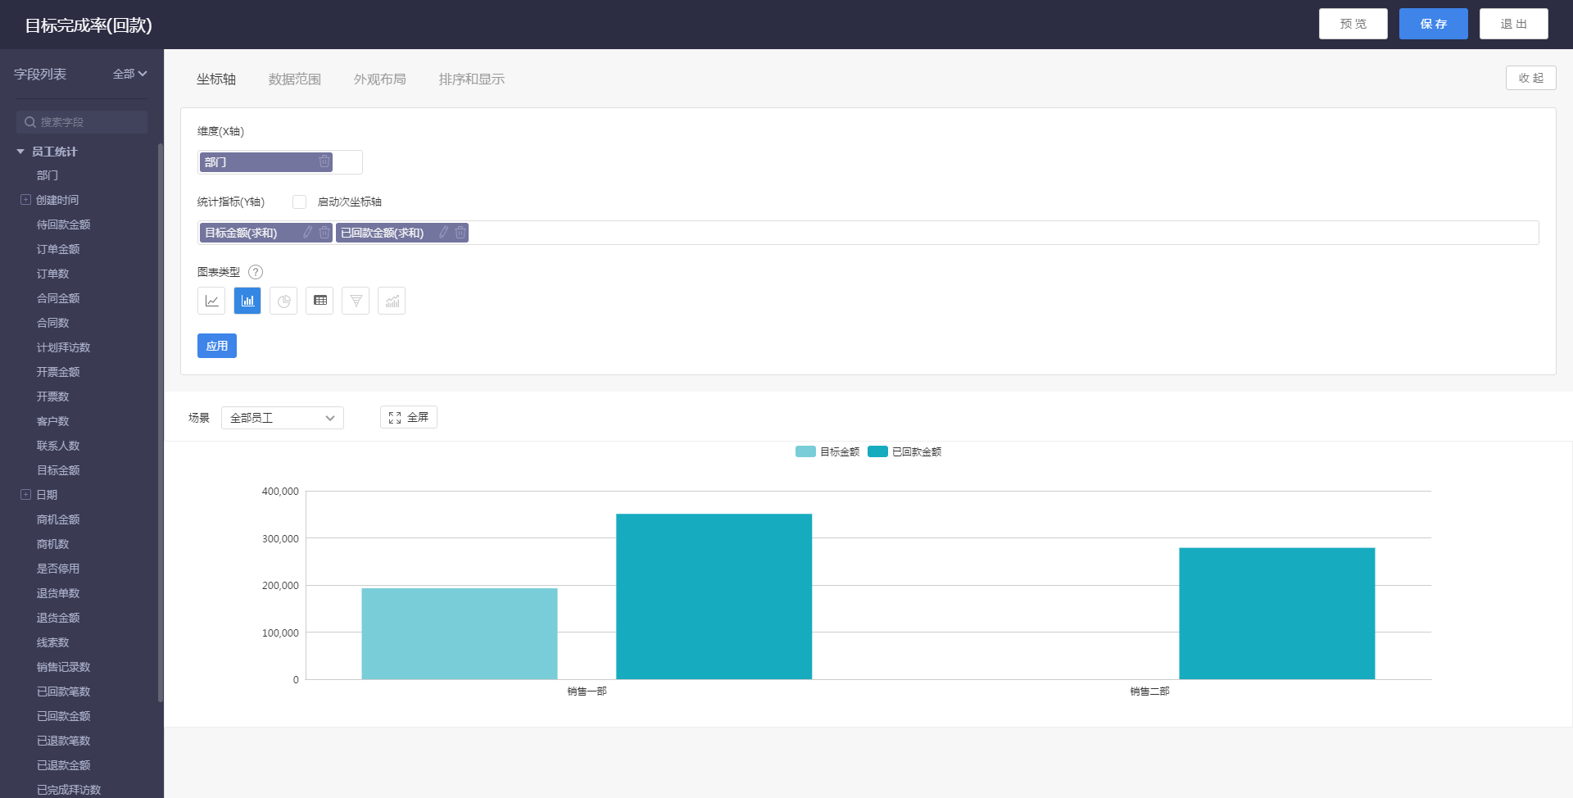Click the 保存 button
Viewport: 1573px width, 798px height.
click(1433, 24)
